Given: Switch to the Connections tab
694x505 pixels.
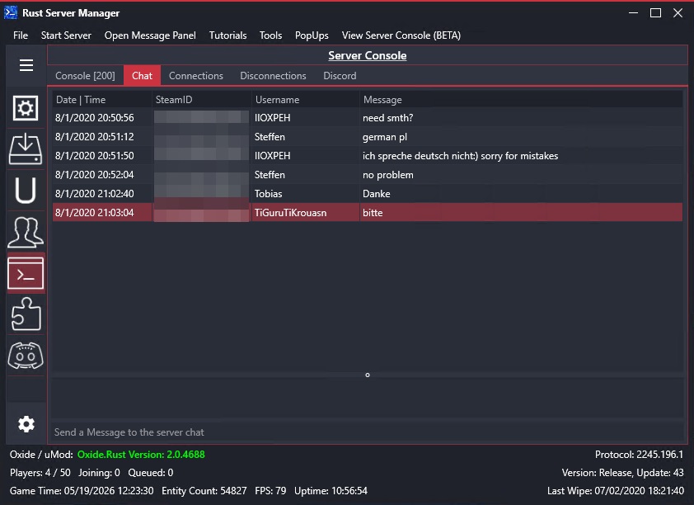Looking at the screenshot, I should tap(195, 75).
